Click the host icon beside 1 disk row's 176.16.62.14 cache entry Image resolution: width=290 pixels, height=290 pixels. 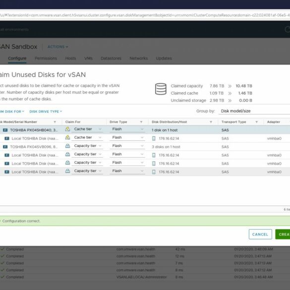(x=154, y=138)
